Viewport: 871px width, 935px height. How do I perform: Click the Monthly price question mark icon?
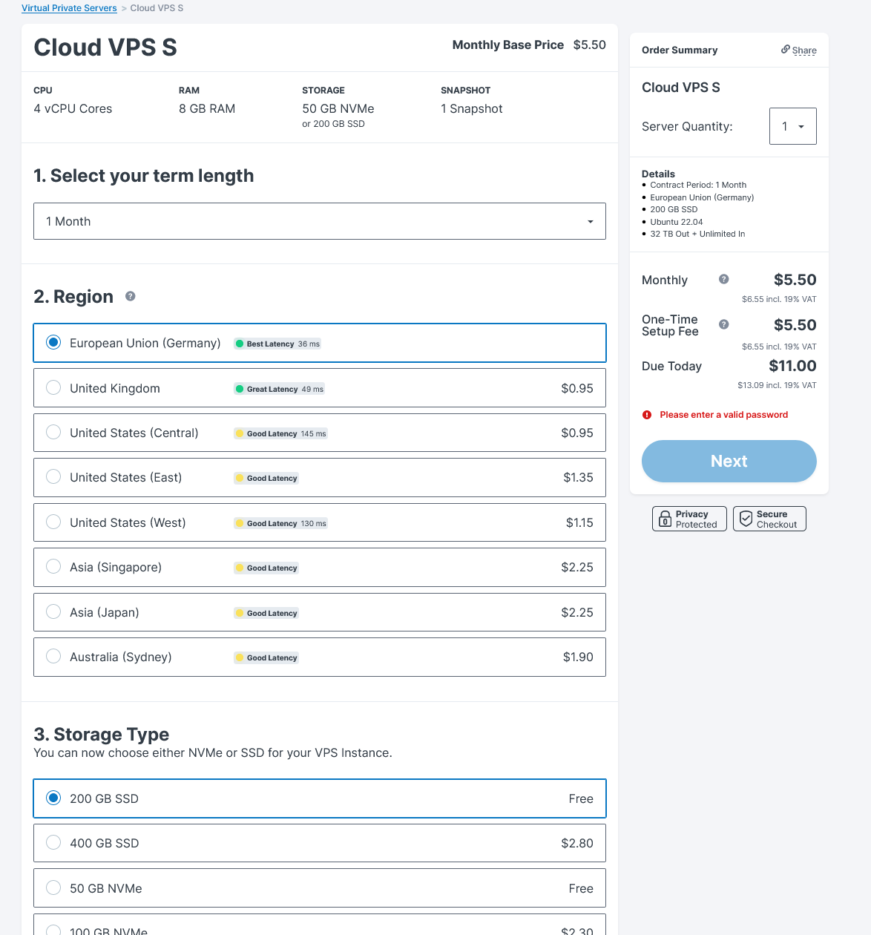[x=723, y=279]
